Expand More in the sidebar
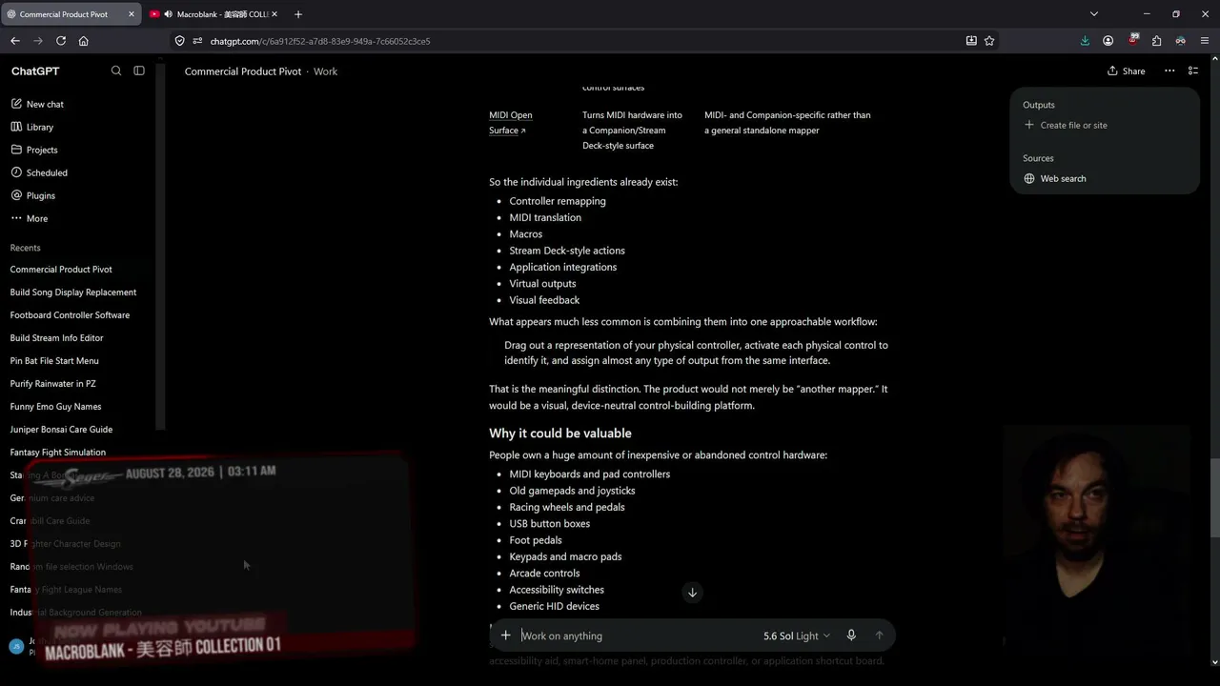 click(x=37, y=218)
